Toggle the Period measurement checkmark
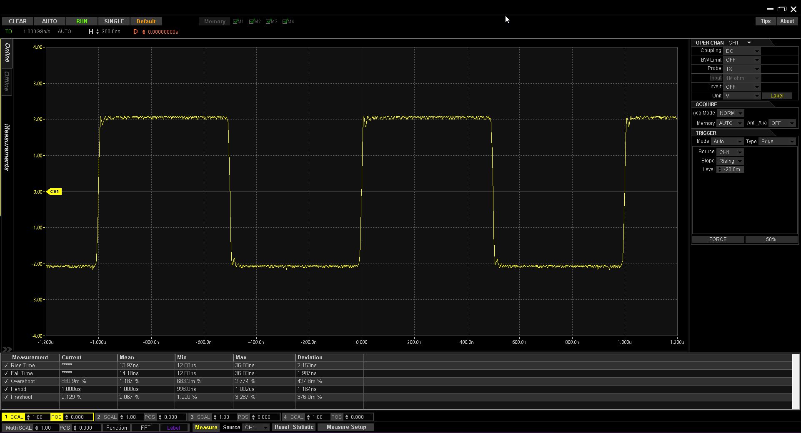The image size is (801, 433). [x=6, y=389]
